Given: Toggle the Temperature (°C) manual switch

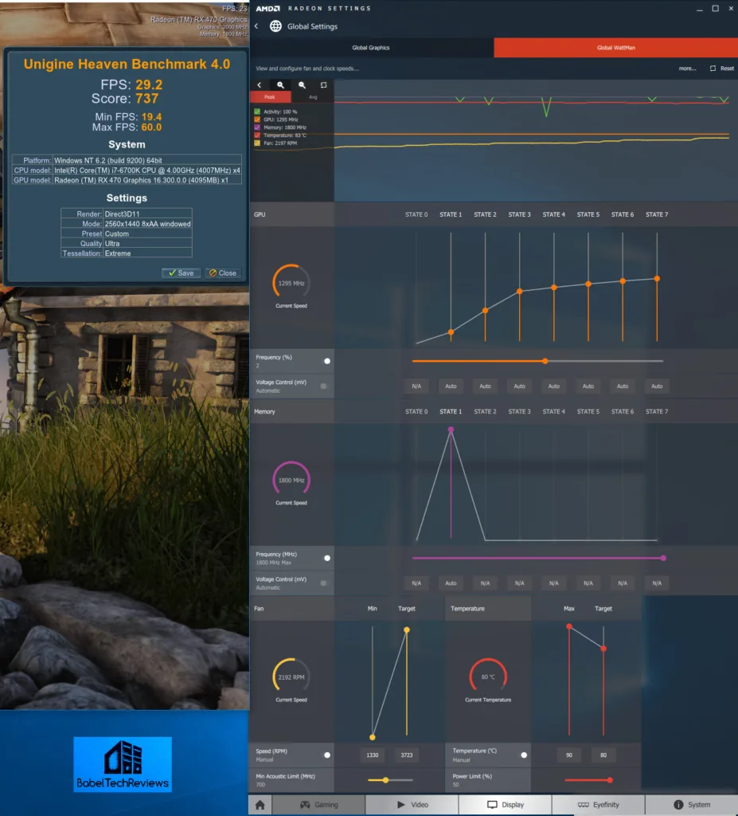Looking at the screenshot, I should point(522,755).
